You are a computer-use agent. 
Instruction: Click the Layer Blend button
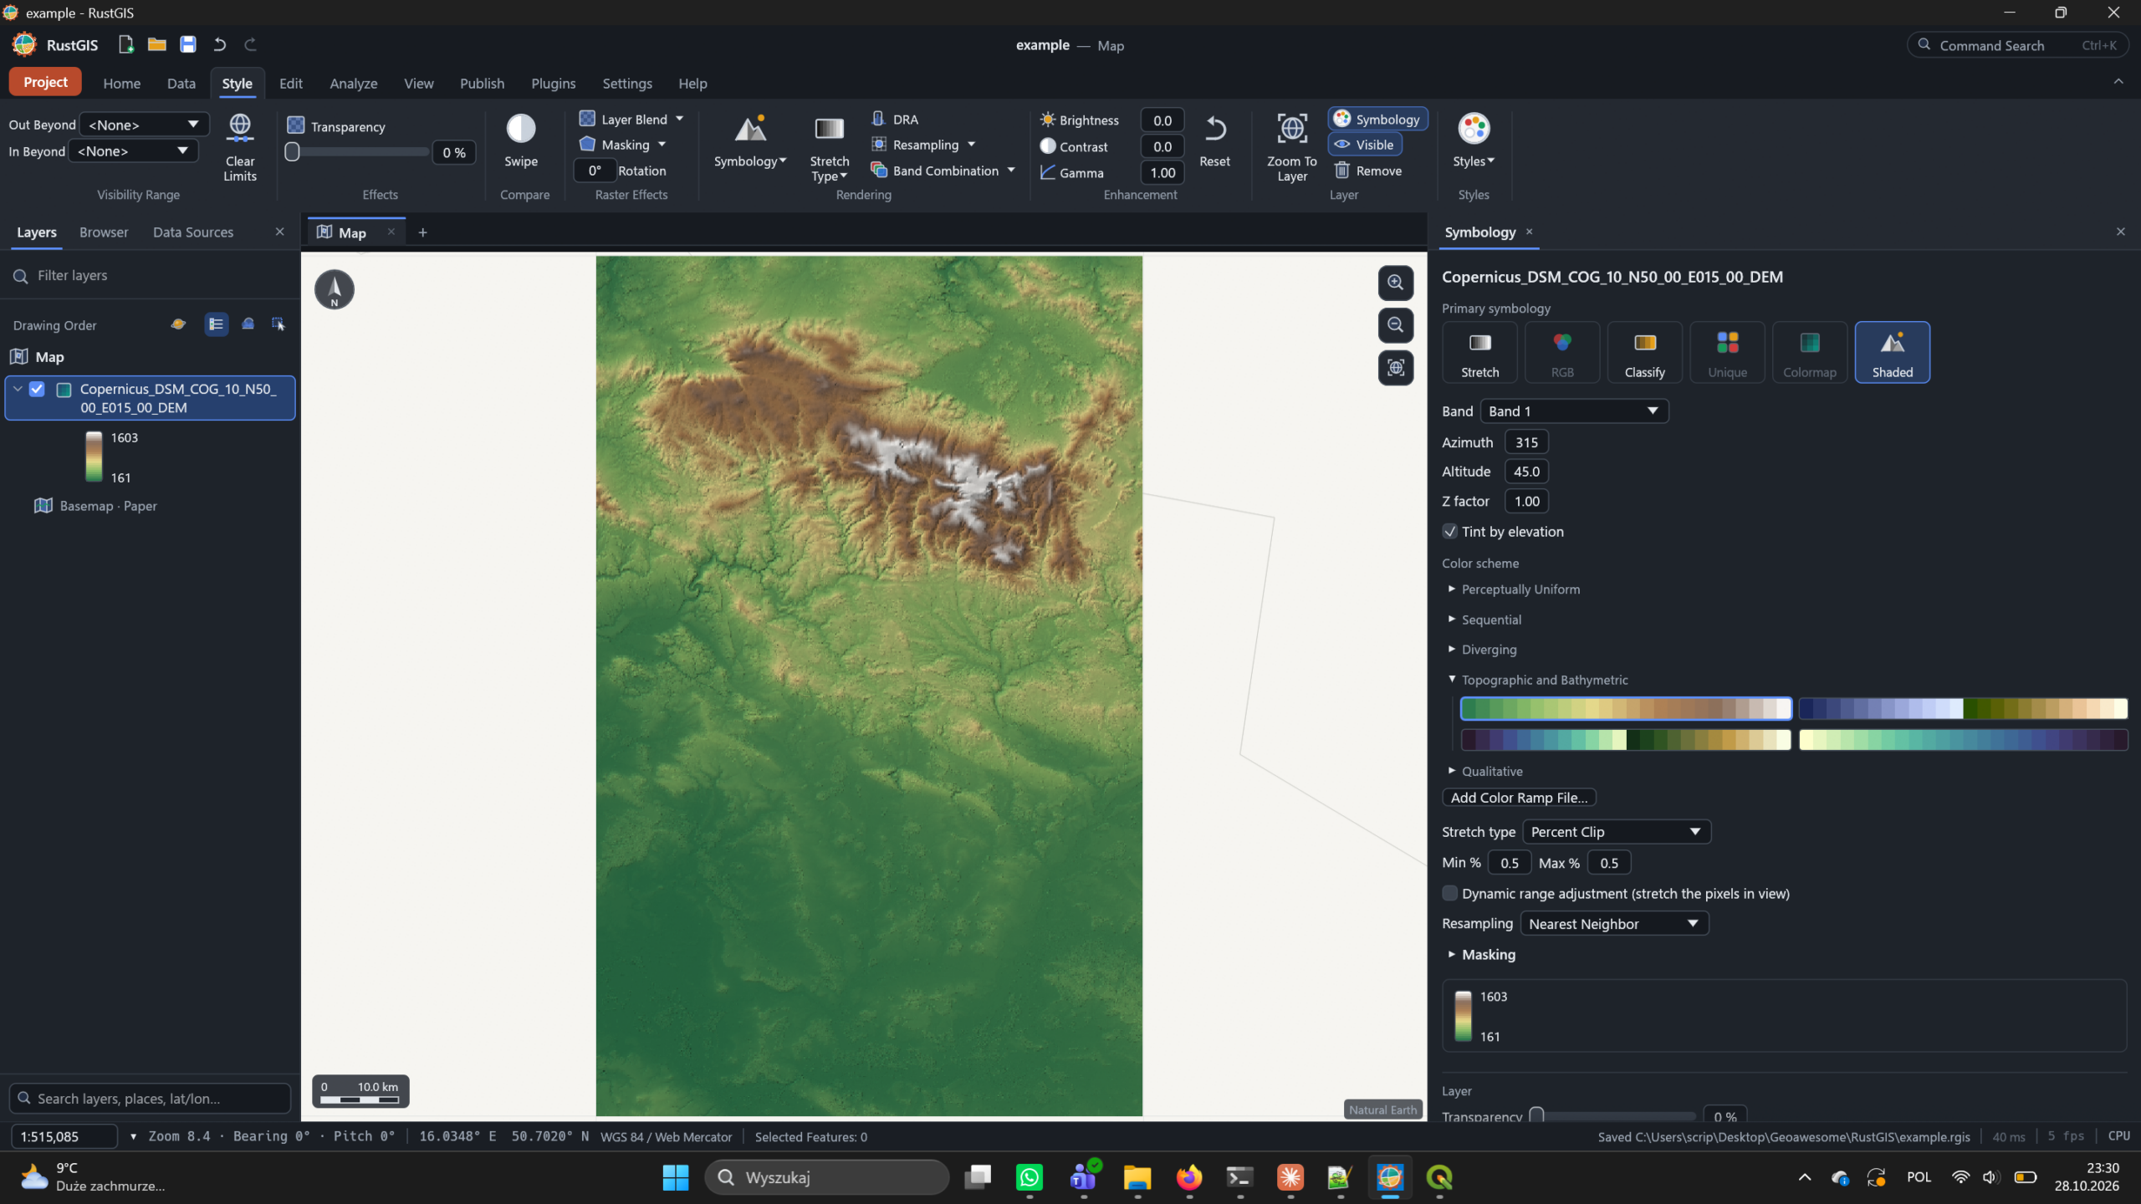(631, 120)
